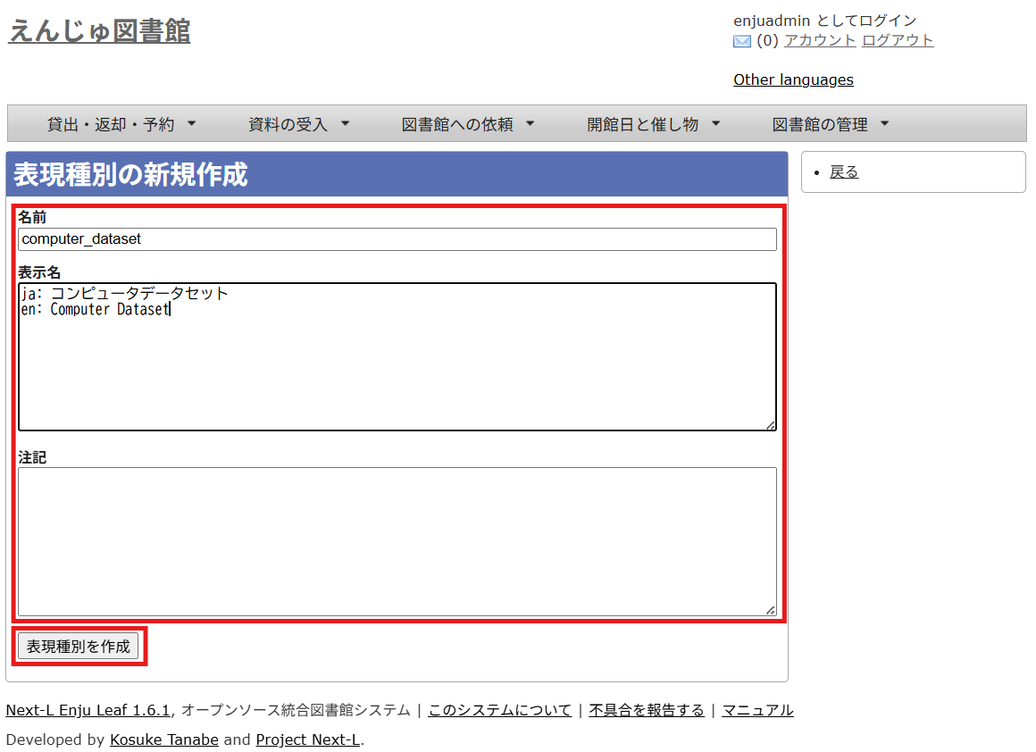Open the アカウント link
The image size is (1036, 752).
819,40
